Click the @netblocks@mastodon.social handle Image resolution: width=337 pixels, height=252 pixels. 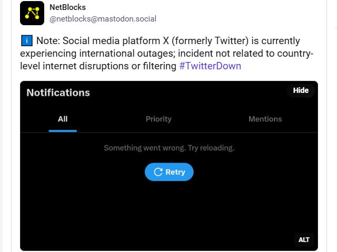tap(103, 19)
